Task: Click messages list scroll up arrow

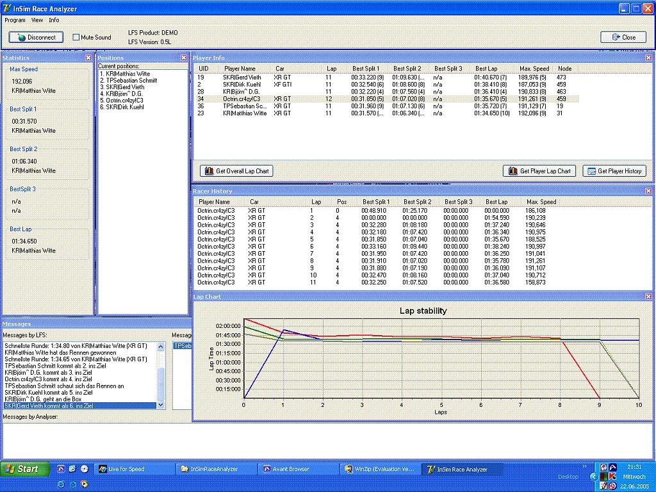Action: 161,347
